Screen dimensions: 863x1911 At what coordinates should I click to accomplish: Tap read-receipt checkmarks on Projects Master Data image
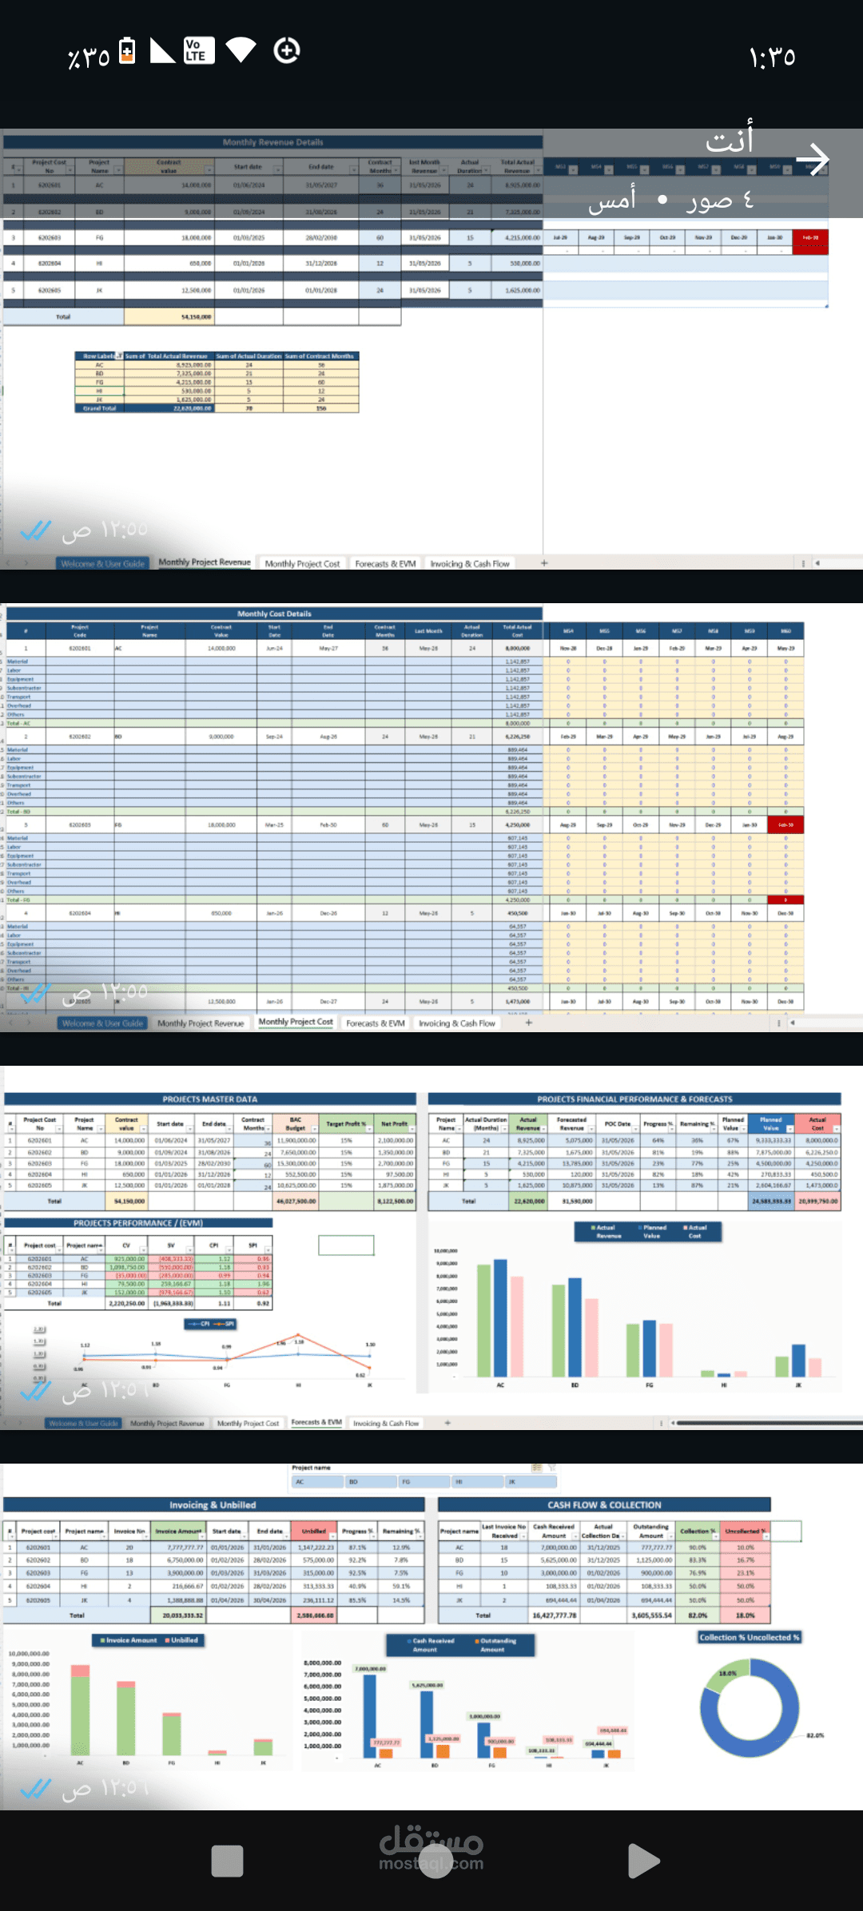35,1391
